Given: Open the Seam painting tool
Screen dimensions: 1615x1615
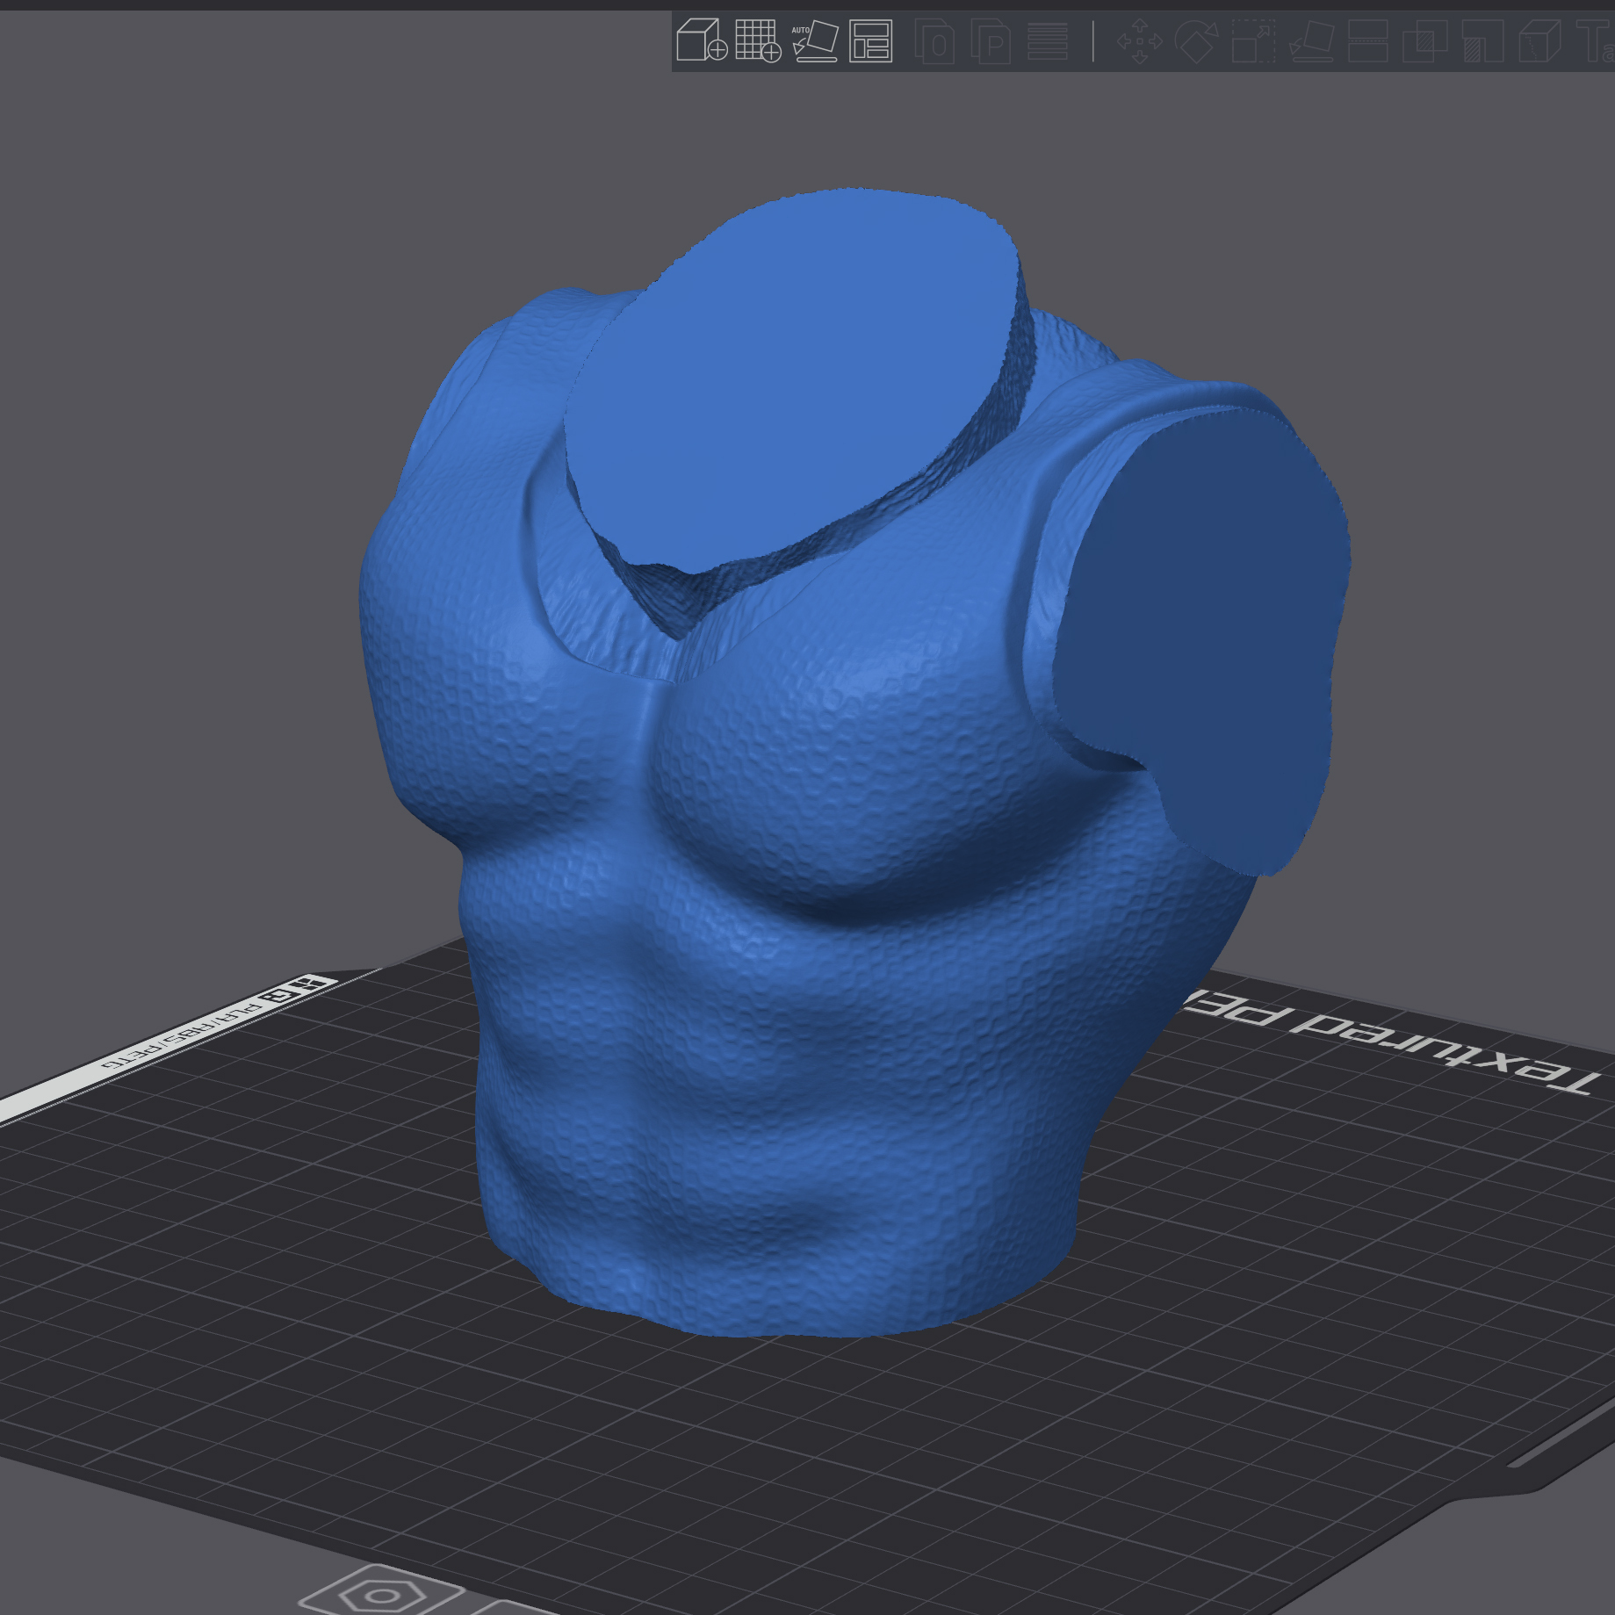Looking at the screenshot, I should coord(1539,40).
